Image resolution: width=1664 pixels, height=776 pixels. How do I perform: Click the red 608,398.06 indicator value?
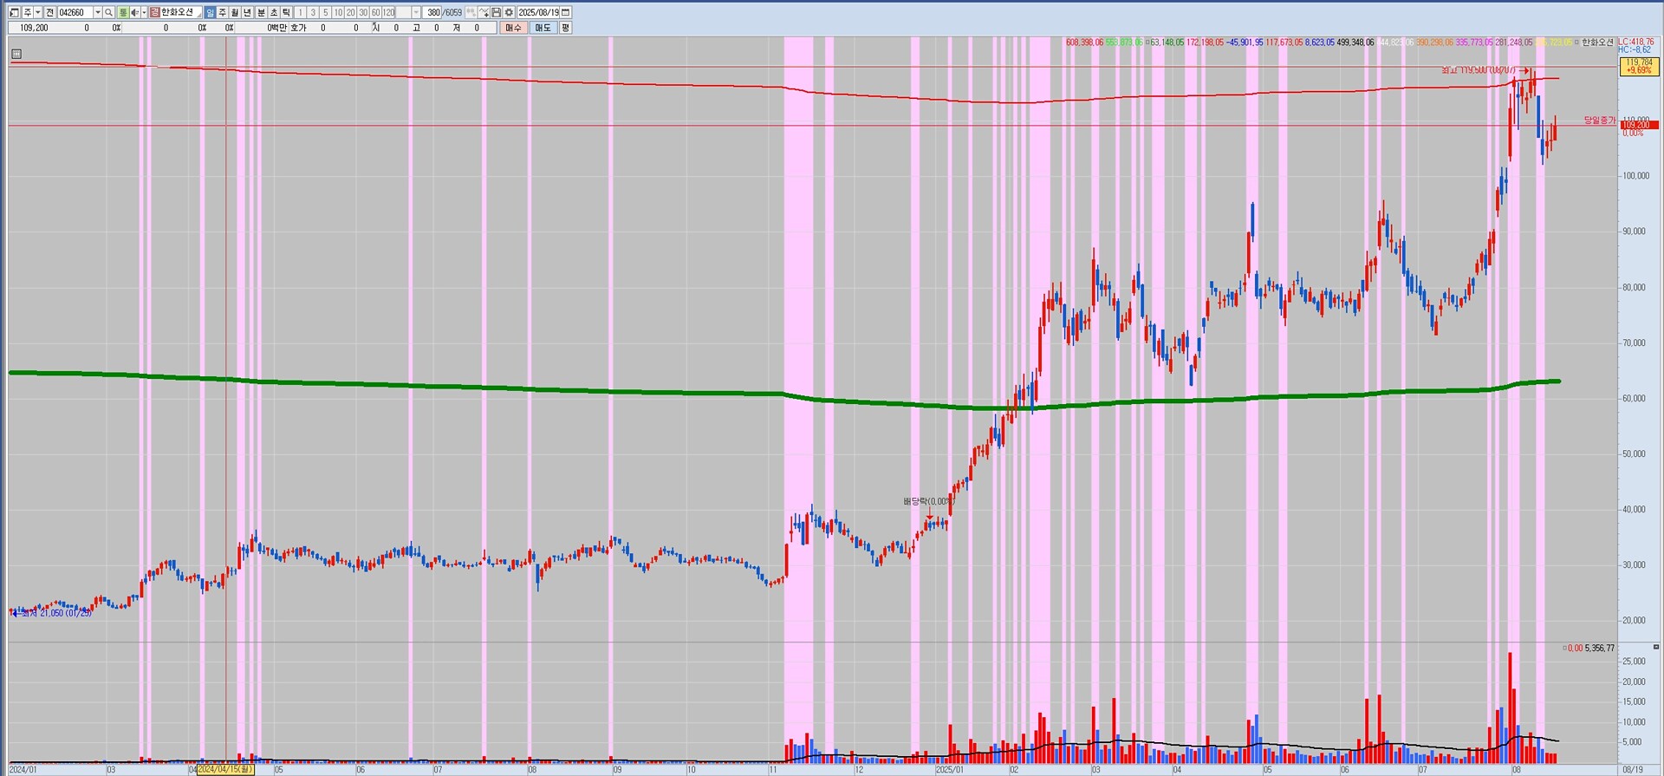click(x=1084, y=42)
